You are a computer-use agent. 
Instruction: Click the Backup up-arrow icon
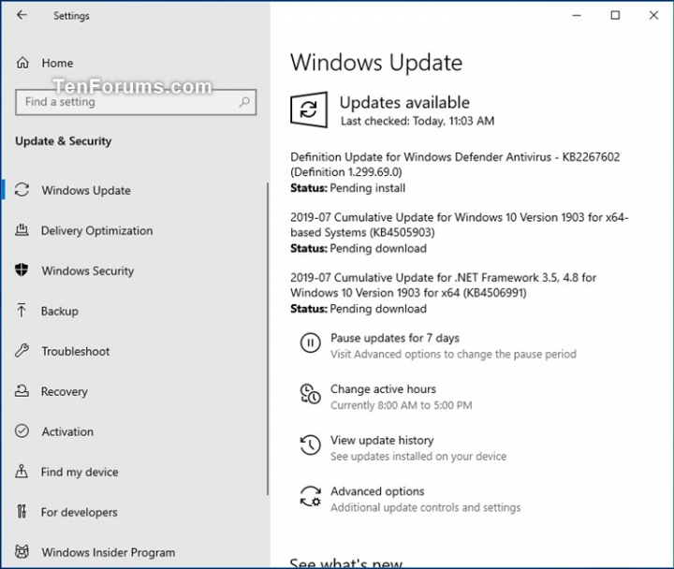click(x=22, y=311)
